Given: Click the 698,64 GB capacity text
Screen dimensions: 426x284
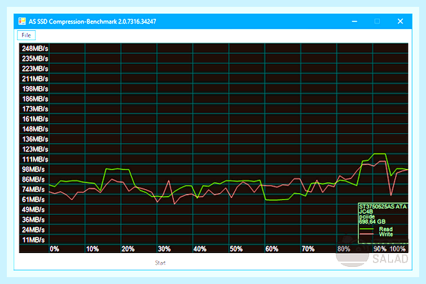Looking at the screenshot, I should pyautogui.click(x=372, y=222).
